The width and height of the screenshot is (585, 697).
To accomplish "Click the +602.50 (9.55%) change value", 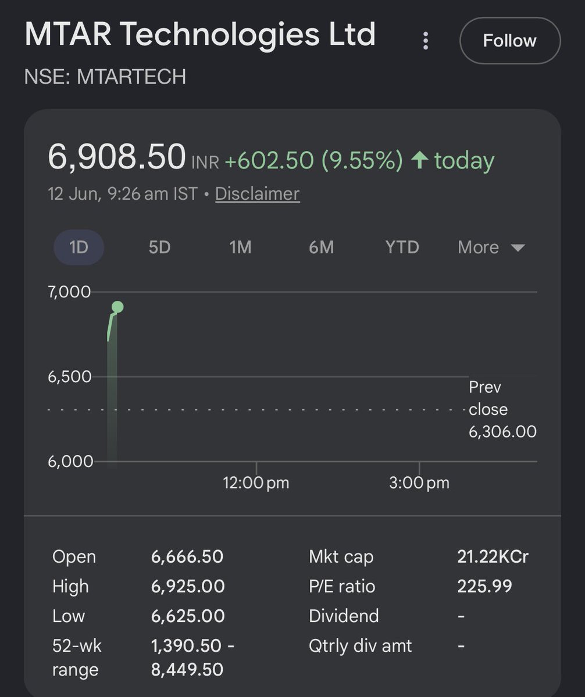I will coord(314,160).
